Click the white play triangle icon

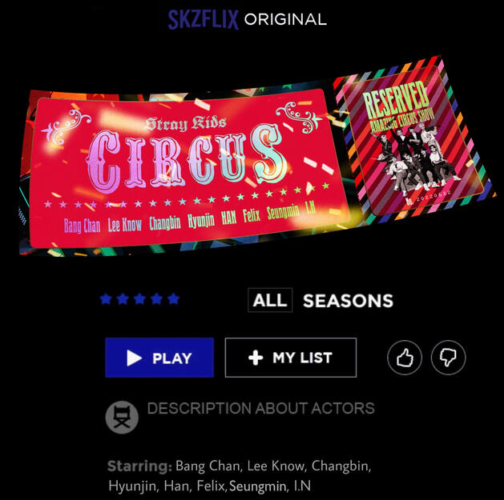click(134, 358)
